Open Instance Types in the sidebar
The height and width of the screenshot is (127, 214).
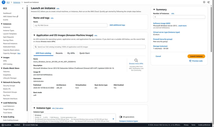click(x=9, y=30)
